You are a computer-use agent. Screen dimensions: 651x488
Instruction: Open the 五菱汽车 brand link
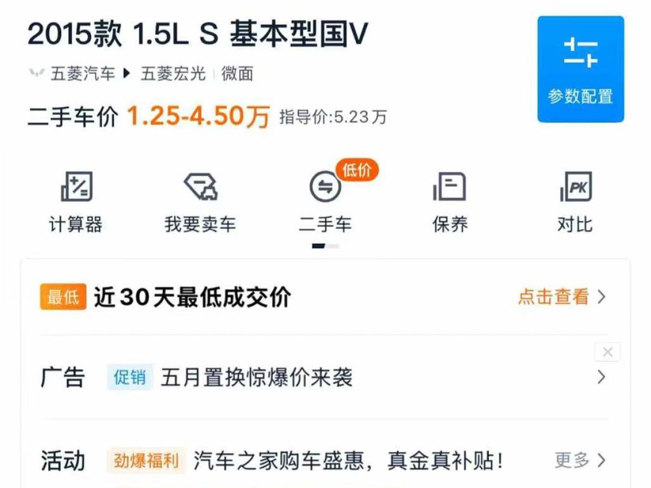pyautogui.click(x=83, y=74)
